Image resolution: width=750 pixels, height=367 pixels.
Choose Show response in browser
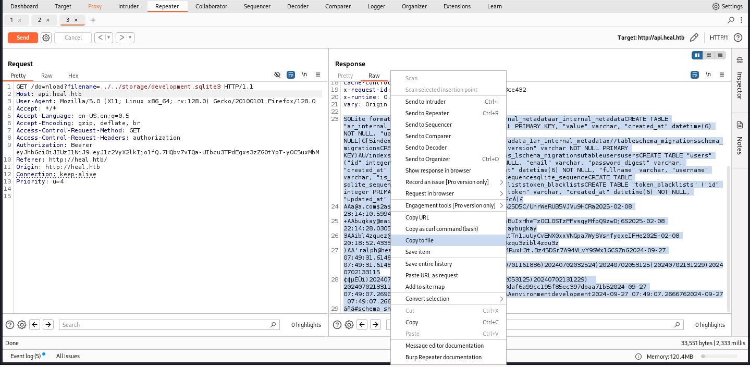pyautogui.click(x=448, y=170)
